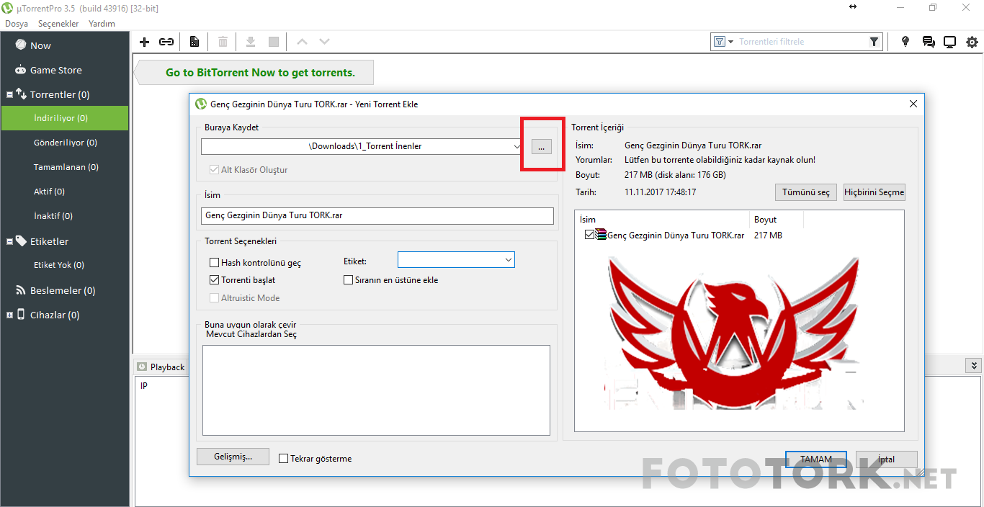Select Cihazlar (0) devices item
984x507 pixels.
[x=55, y=315]
